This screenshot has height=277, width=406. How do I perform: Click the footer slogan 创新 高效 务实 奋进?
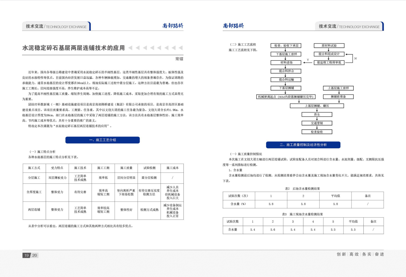[360, 254]
